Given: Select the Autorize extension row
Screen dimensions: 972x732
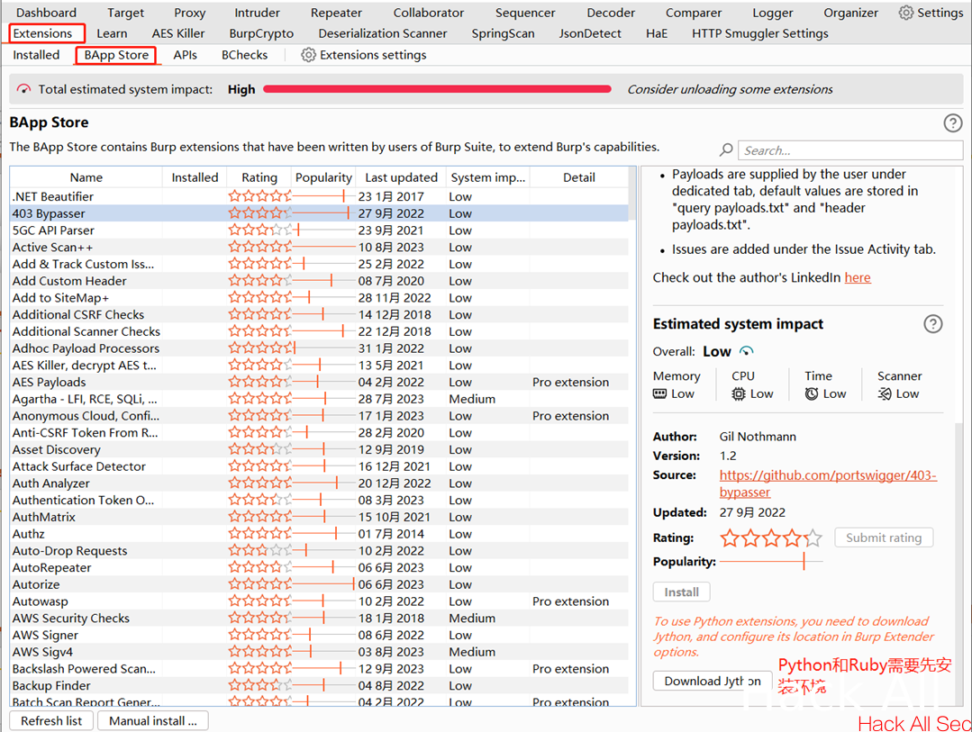Looking at the screenshot, I should pos(319,583).
